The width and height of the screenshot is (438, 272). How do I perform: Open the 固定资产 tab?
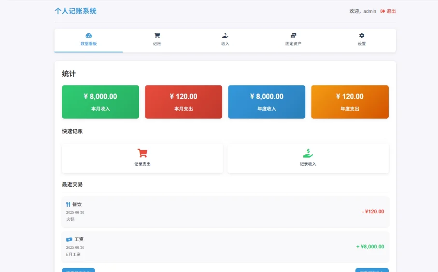coord(293,41)
